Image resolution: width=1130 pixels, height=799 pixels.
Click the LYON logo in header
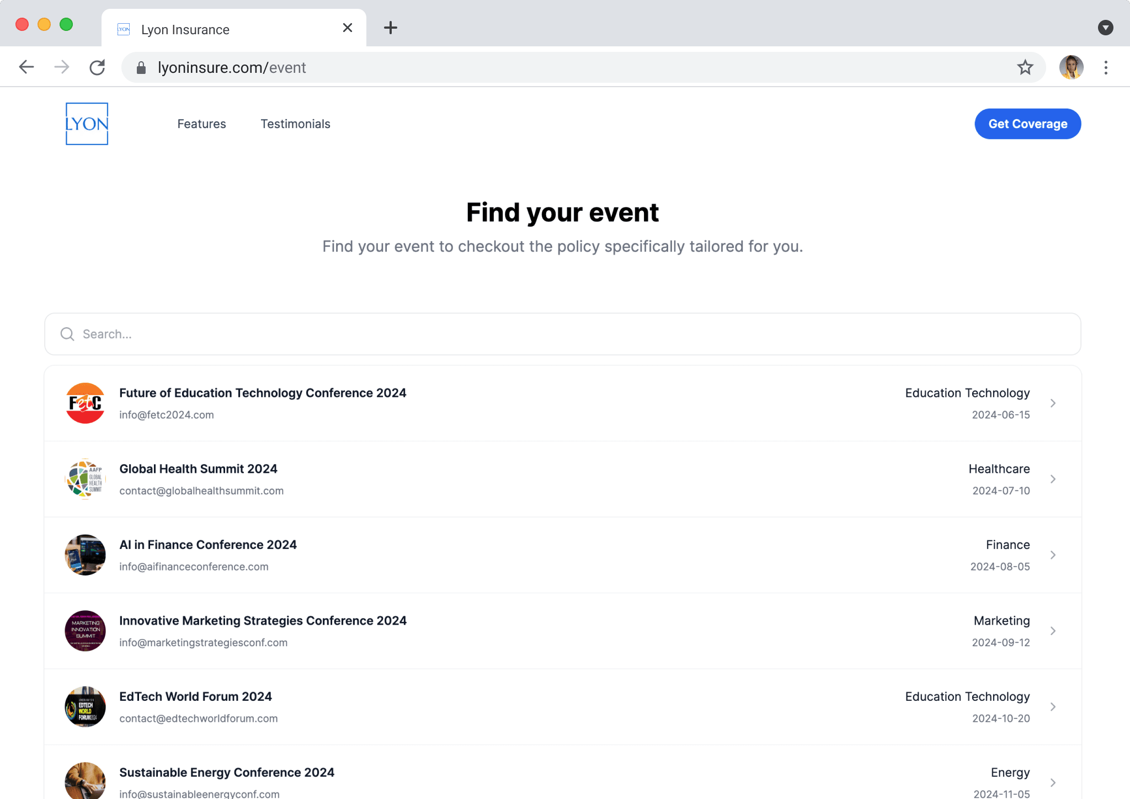click(x=87, y=124)
